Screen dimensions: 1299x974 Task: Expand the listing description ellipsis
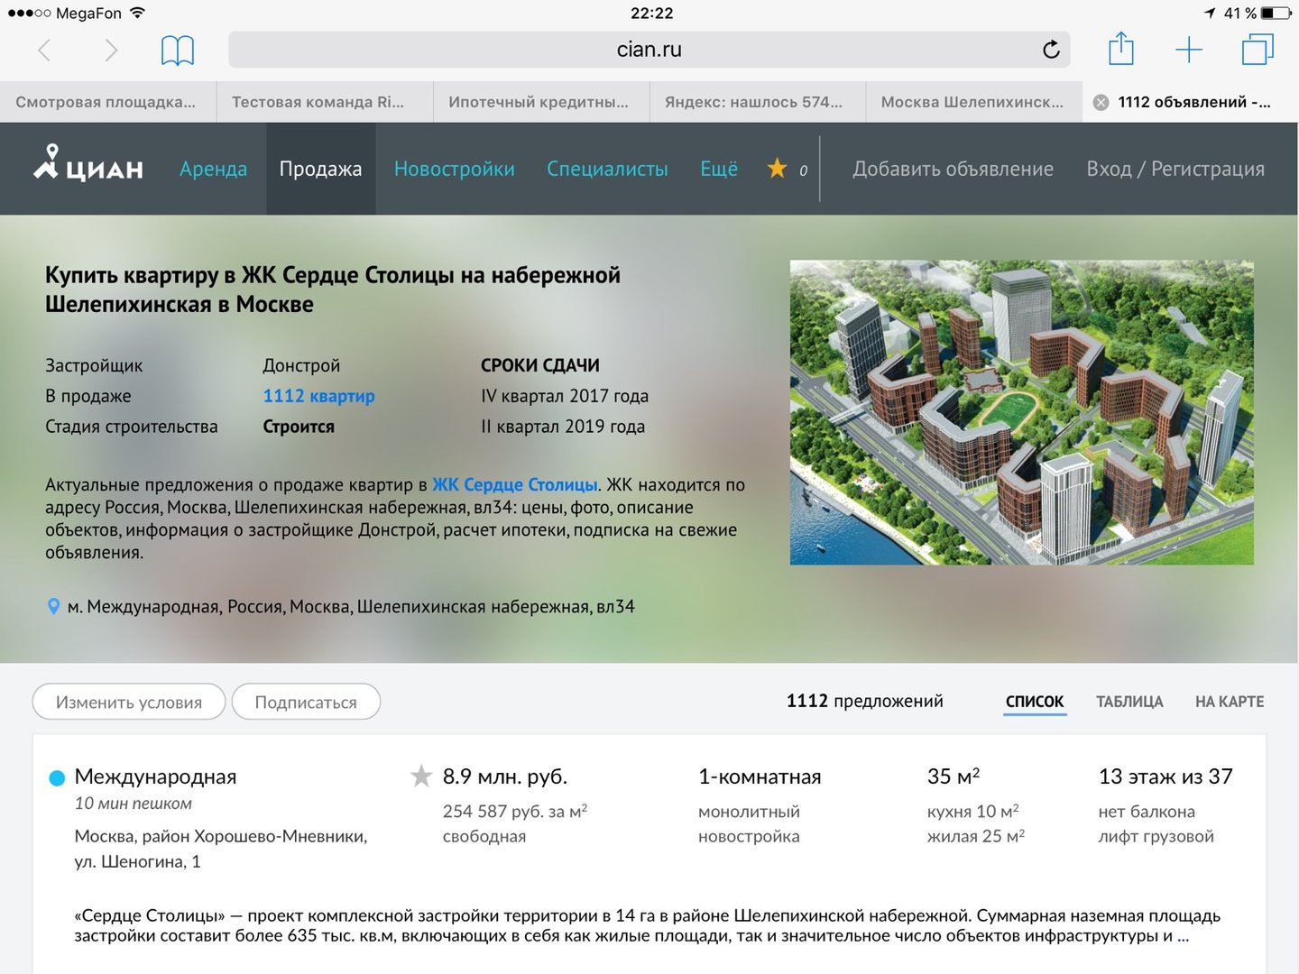[1184, 936]
